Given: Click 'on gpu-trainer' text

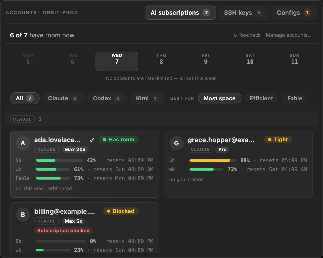Looking at the screenshot, I should tap(186, 179).
